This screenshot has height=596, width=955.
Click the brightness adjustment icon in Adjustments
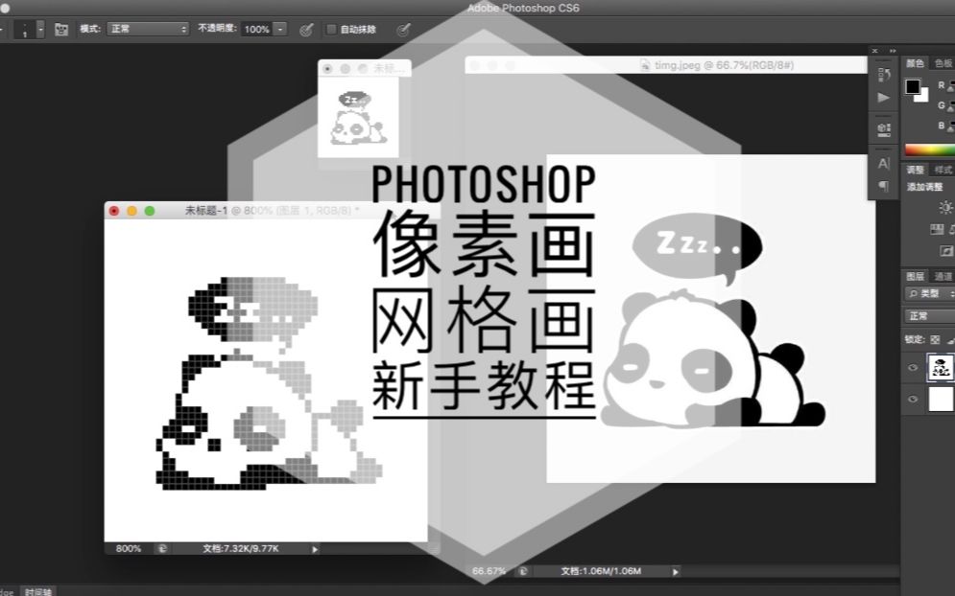945,206
